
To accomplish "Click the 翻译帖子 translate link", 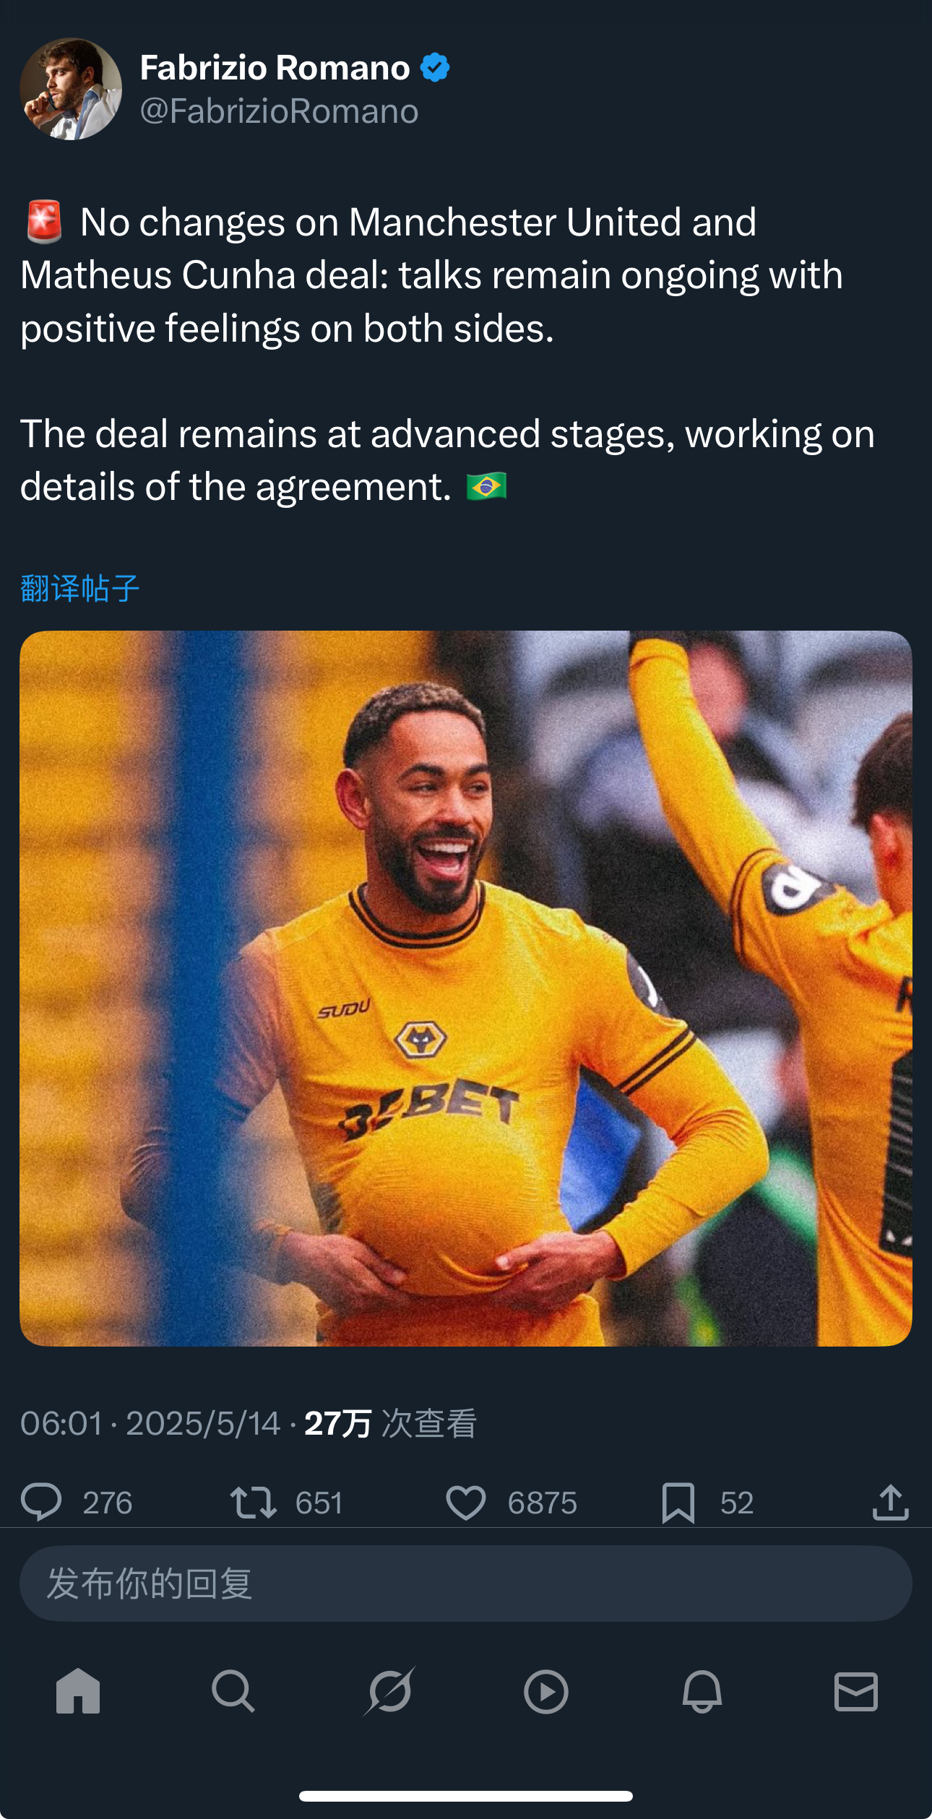I will click(x=79, y=588).
